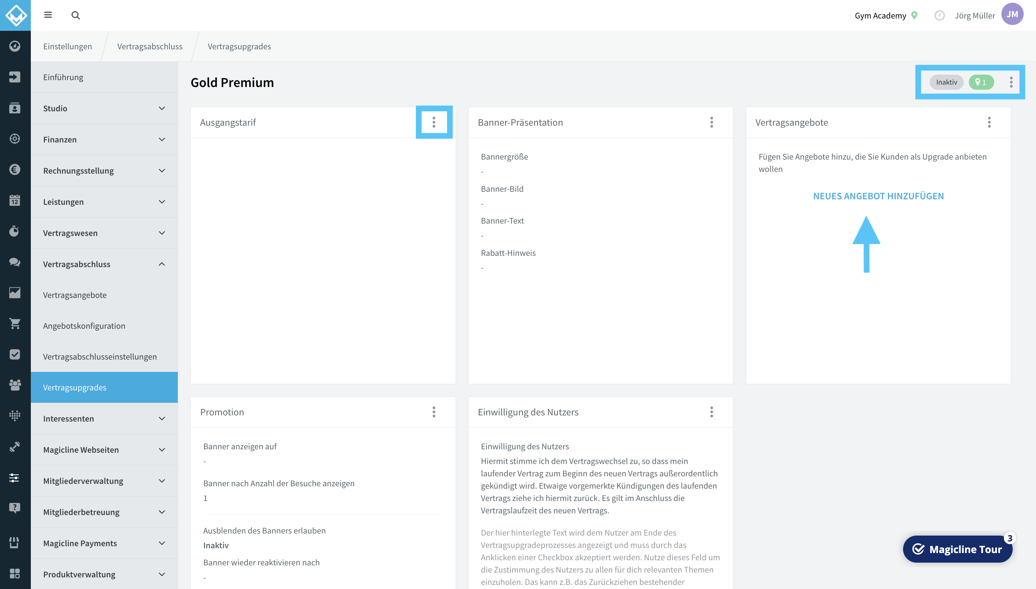Open the dumbbell sidebar icon
1036x589 pixels.
15,447
